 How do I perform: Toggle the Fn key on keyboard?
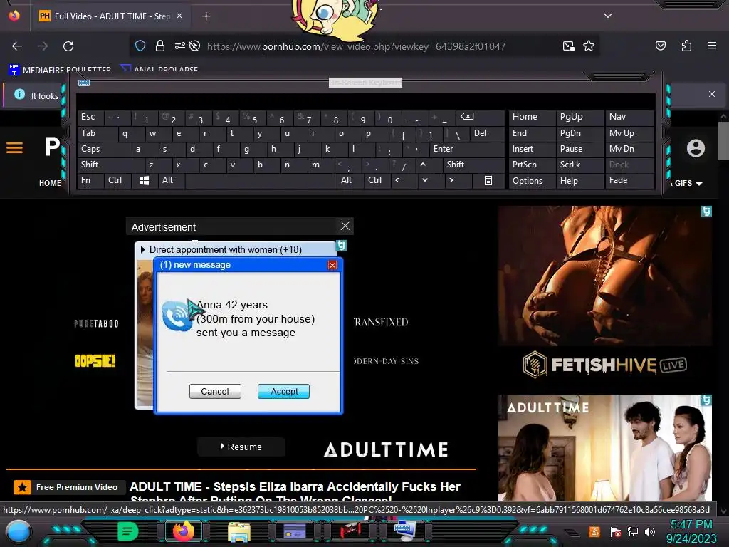90,180
